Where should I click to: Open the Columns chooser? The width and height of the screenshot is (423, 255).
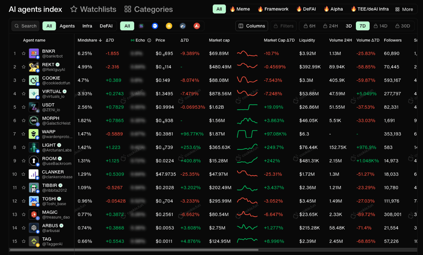pyautogui.click(x=252, y=26)
